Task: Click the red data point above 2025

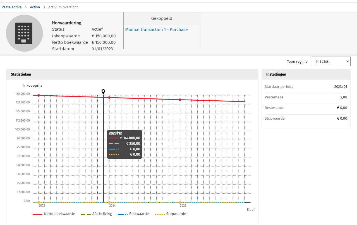Action: 180,100
